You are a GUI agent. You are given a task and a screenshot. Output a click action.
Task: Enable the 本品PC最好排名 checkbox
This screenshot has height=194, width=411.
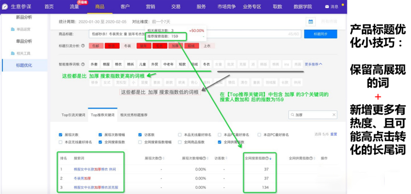click(219, 135)
